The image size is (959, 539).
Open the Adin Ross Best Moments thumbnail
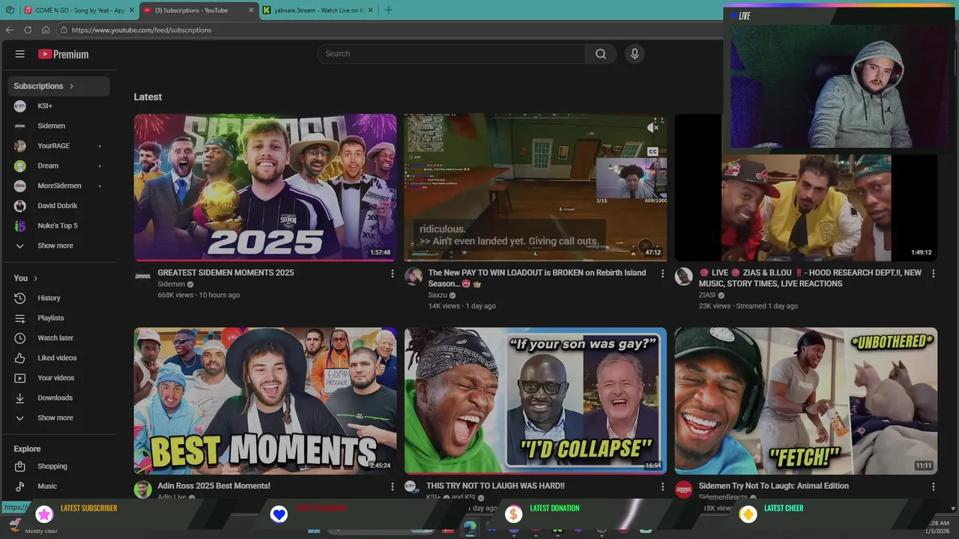click(265, 401)
